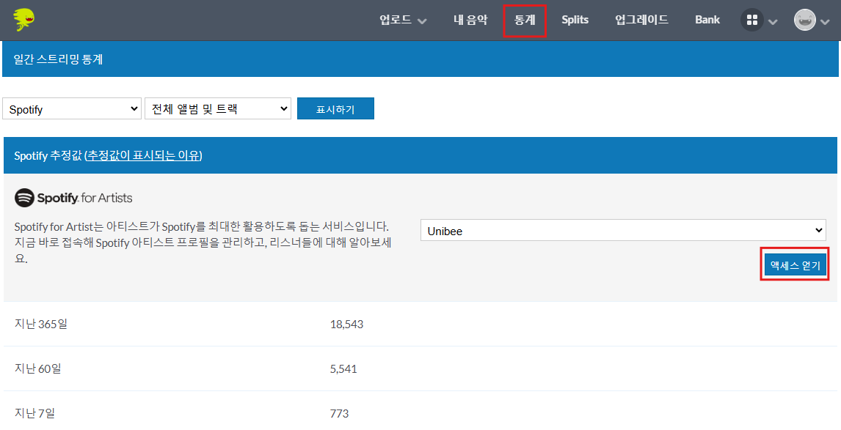Viewport: 841px width, 430px height.
Task: Open the 통계 menu item
Action: coord(525,21)
